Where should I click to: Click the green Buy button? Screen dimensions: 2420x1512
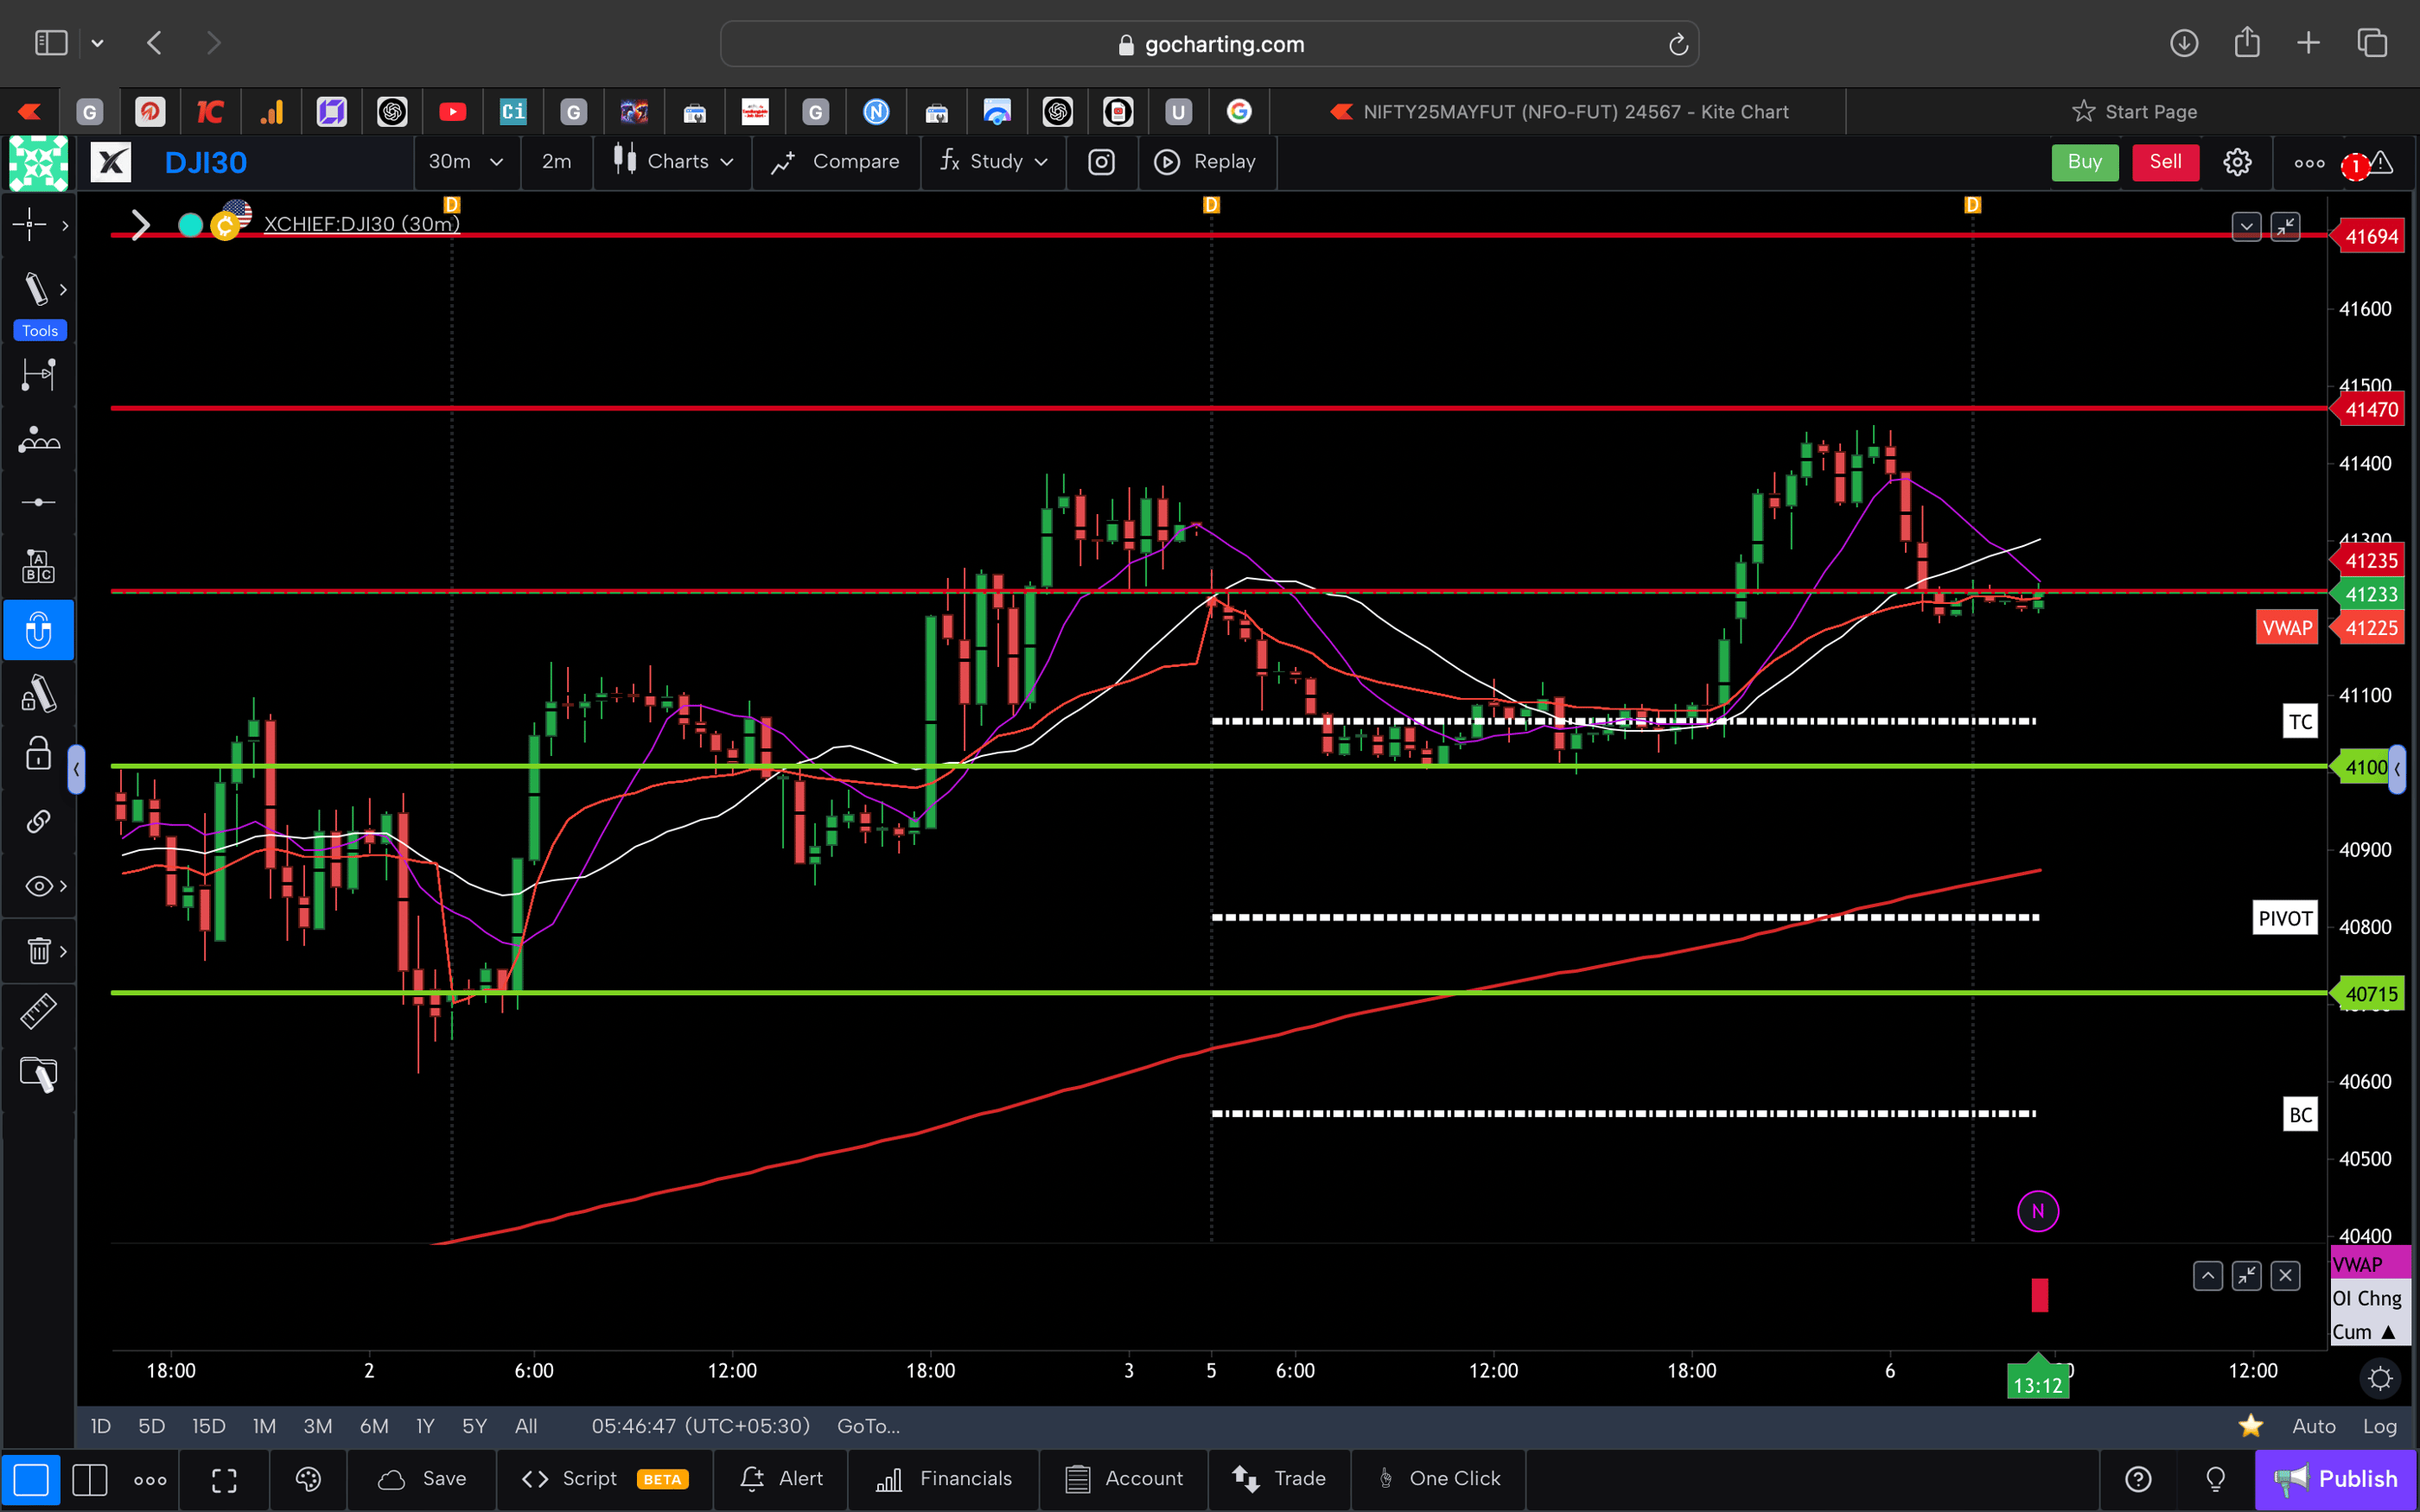2084,161
